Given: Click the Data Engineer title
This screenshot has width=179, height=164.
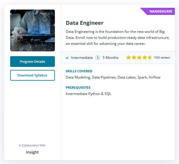Looking at the screenshot, I should [x=85, y=23].
